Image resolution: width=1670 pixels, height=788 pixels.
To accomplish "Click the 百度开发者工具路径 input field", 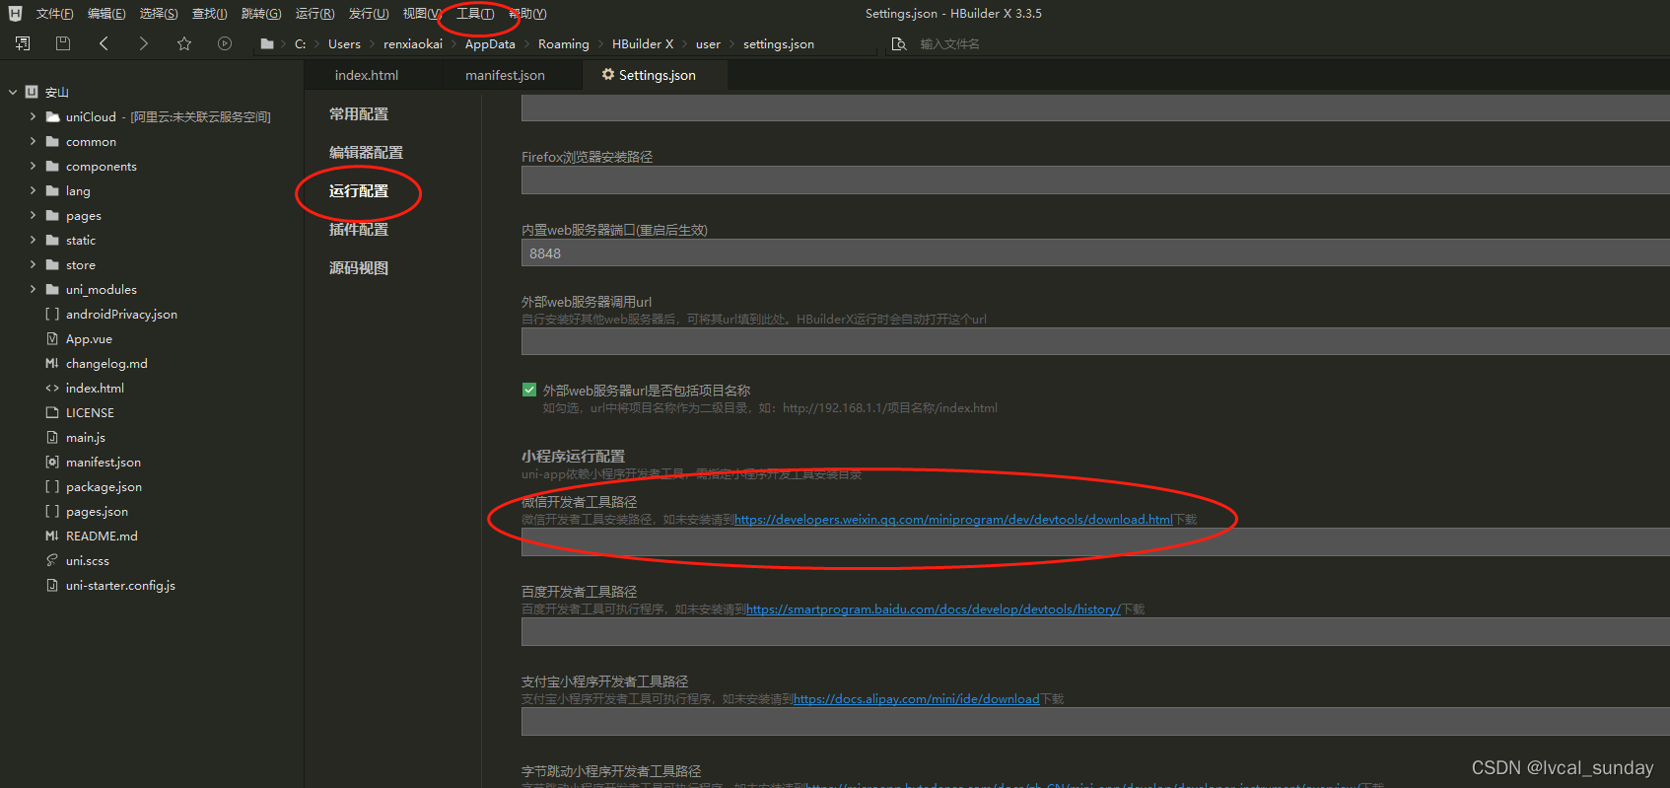I will pos(1095,631).
